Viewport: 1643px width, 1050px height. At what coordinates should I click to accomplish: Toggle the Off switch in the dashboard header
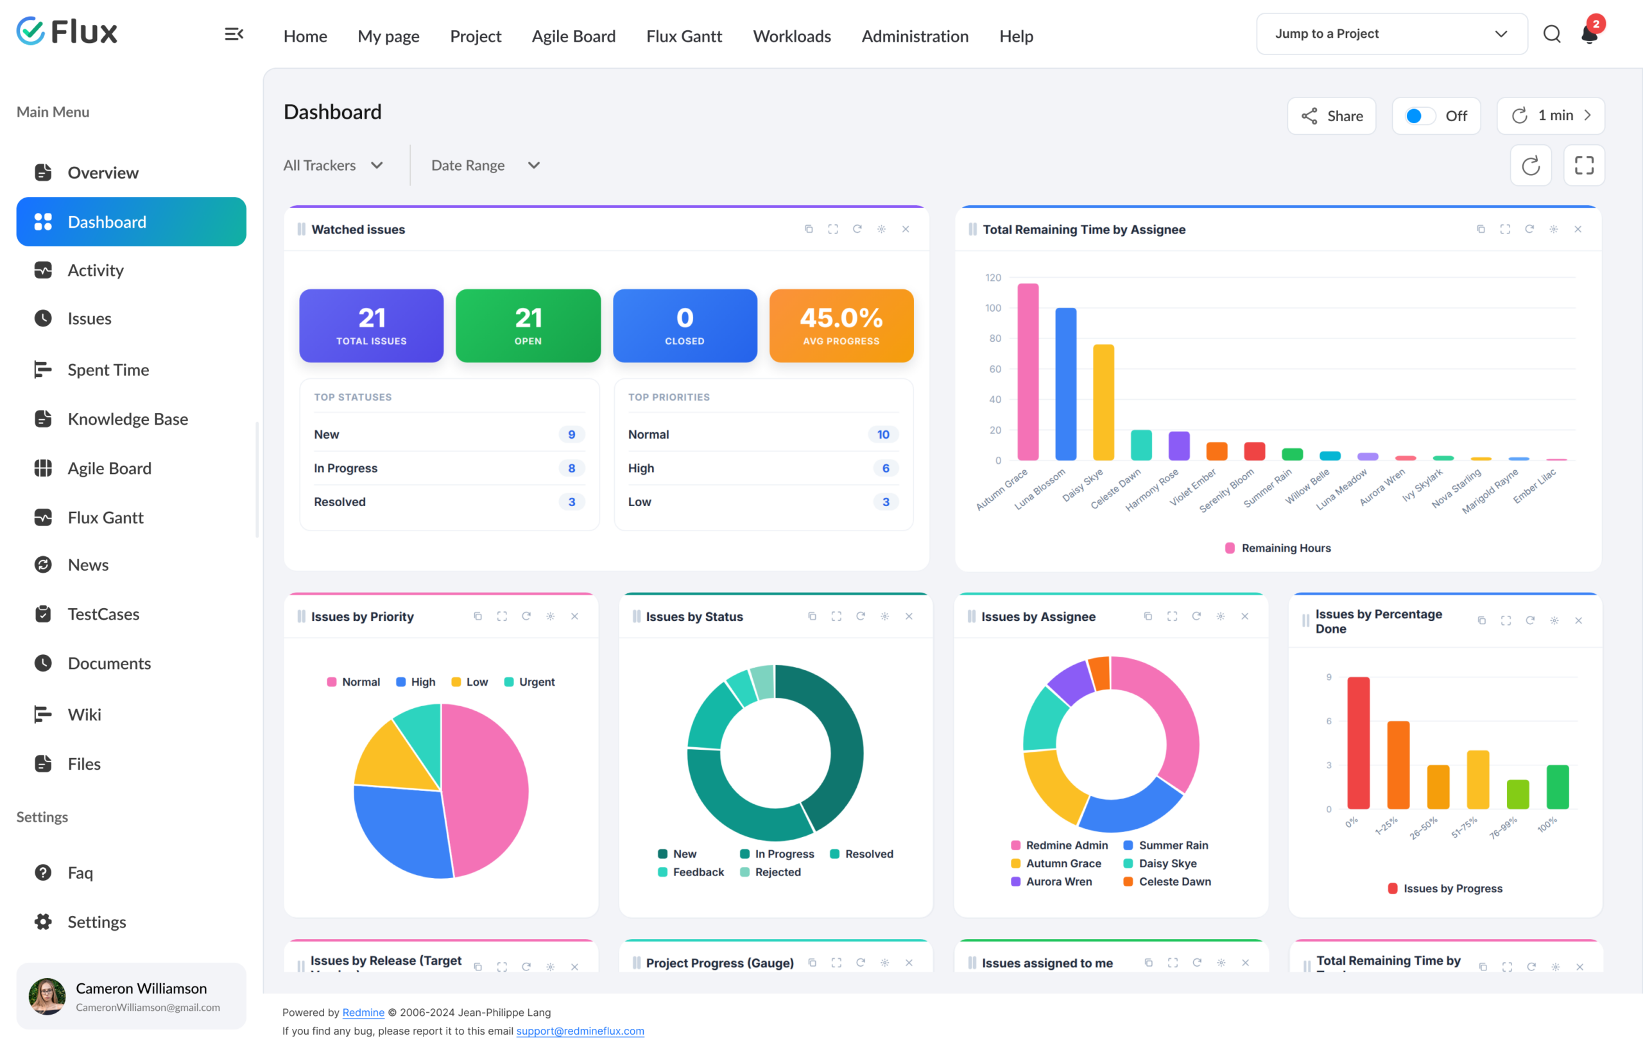tap(1420, 116)
